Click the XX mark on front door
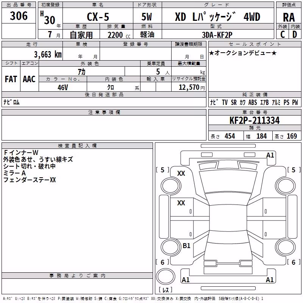The width and height of the screenshot is (303, 303). [181, 203]
